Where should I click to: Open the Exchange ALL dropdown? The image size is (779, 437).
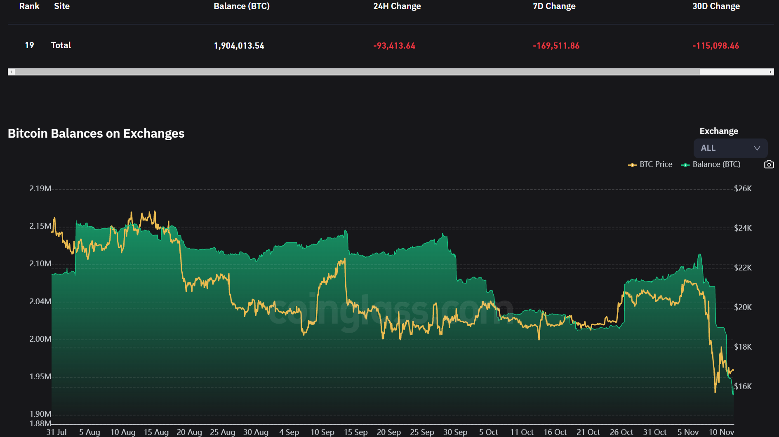[730, 148]
